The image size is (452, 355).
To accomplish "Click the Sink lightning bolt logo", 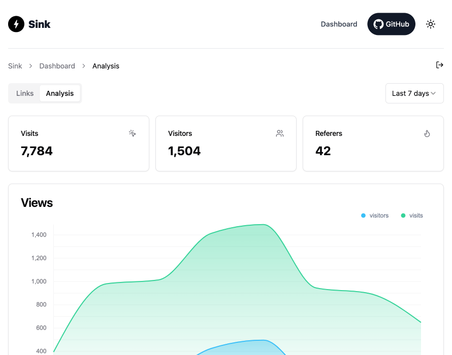I will pyautogui.click(x=16, y=24).
